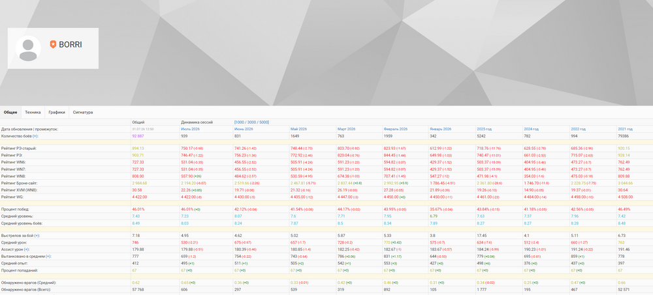Click the orange badge icon beside BORRI
The image size is (653, 295).
tap(53, 44)
